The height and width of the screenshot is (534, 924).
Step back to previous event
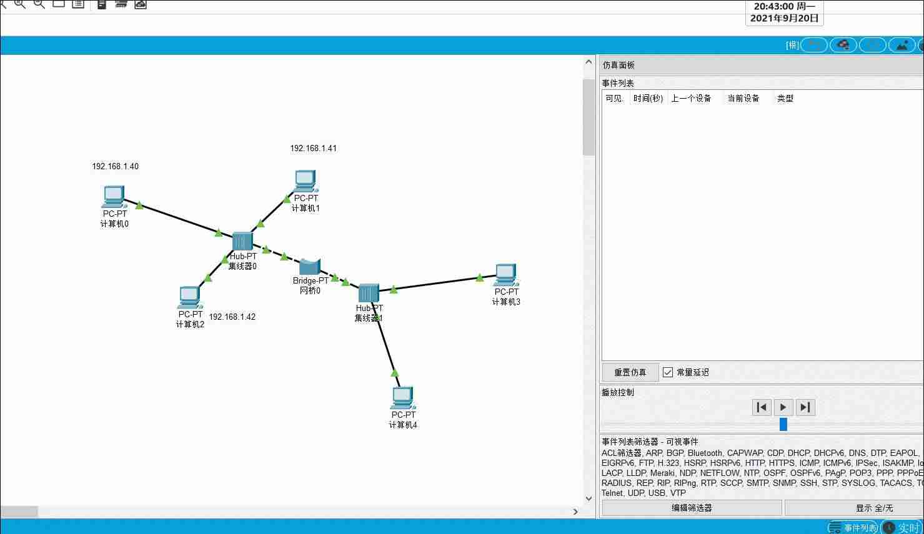pos(762,407)
